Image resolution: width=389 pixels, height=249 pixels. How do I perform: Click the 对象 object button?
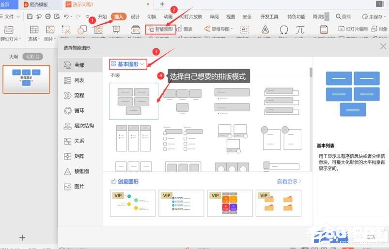coord(379,29)
